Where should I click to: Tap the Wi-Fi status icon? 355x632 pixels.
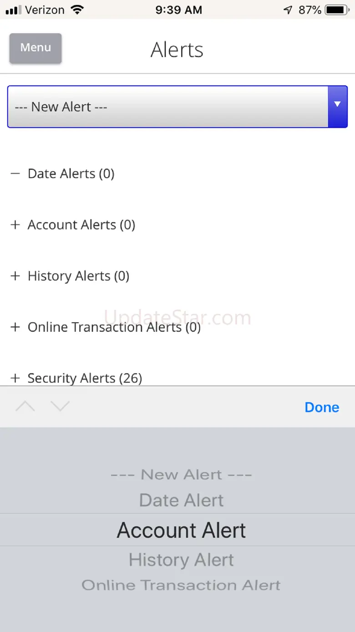[78, 10]
